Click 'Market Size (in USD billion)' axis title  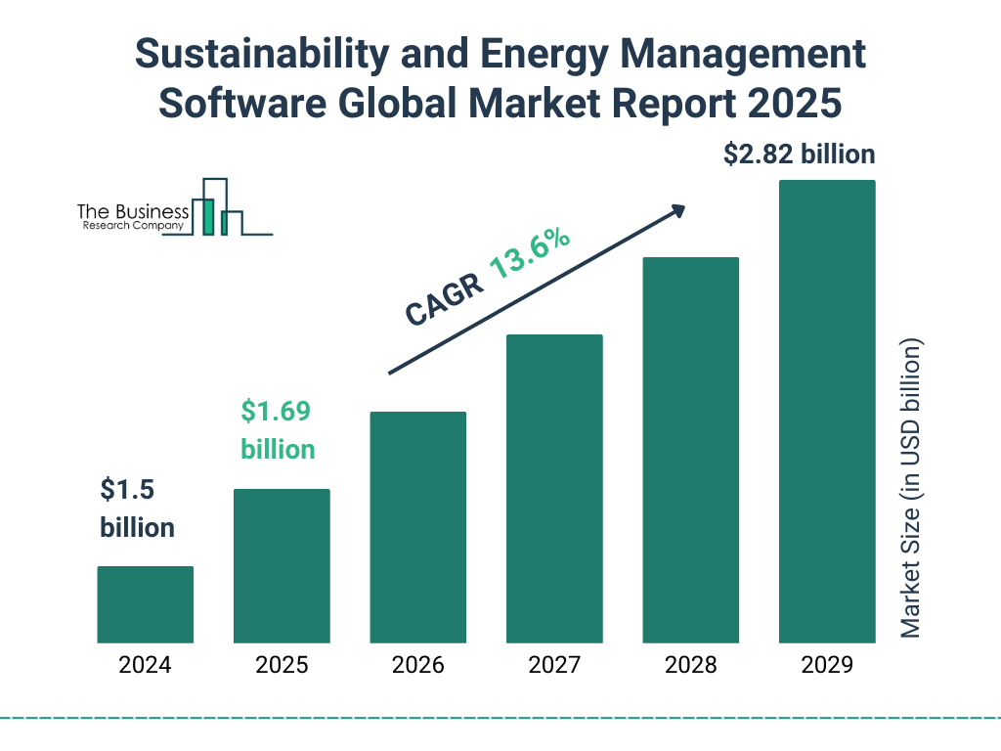pos(911,487)
